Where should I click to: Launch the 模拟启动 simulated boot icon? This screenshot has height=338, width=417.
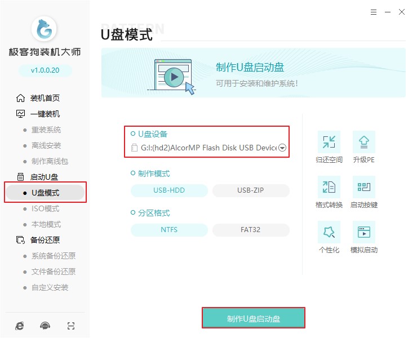click(x=363, y=232)
